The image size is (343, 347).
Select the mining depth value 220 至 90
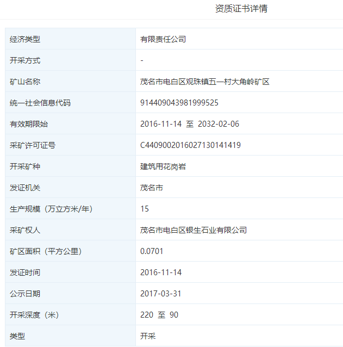pyautogui.click(x=159, y=315)
